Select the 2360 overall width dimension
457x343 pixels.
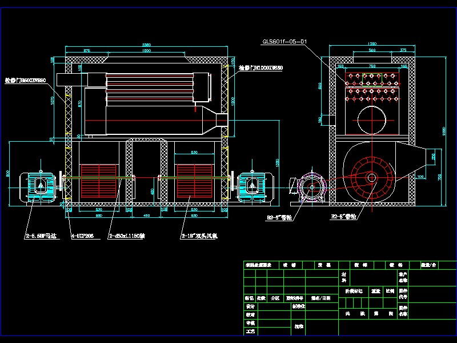tap(146, 45)
